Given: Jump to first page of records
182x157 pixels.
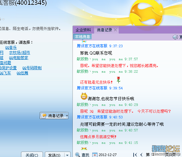Looking at the screenshot, I should point(135,155).
